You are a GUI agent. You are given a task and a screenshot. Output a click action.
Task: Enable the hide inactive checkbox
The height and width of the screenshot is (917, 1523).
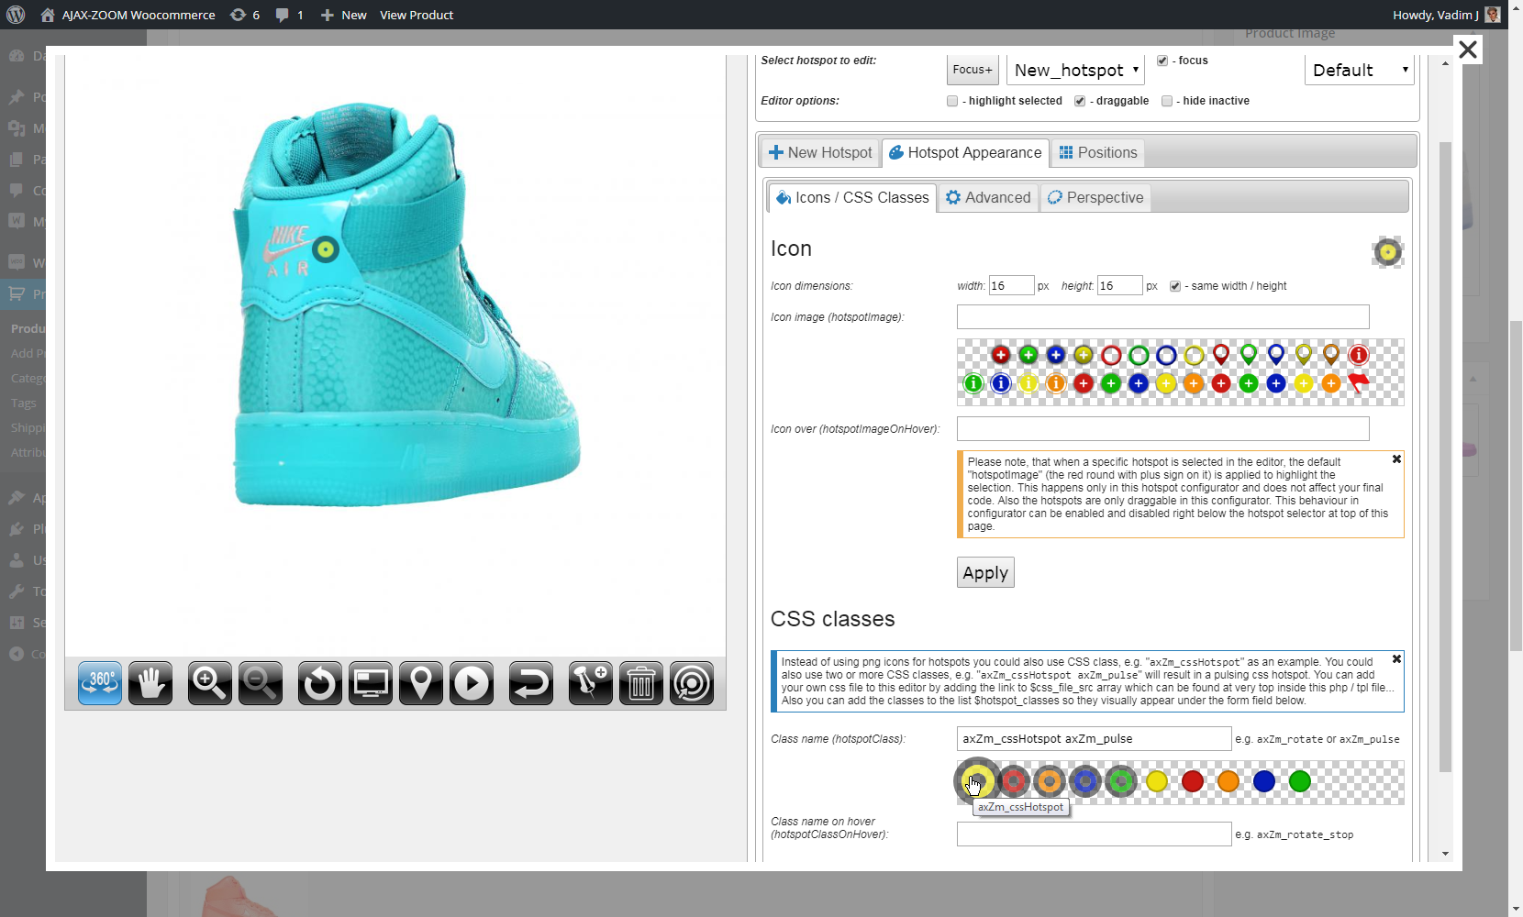click(1167, 101)
